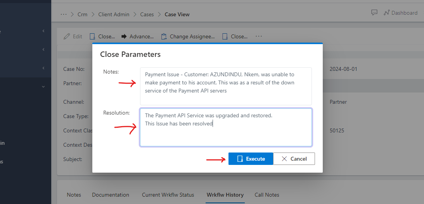Navigate to Cases breadcrumb link
Image resolution: width=424 pixels, height=204 pixels.
point(147,14)
